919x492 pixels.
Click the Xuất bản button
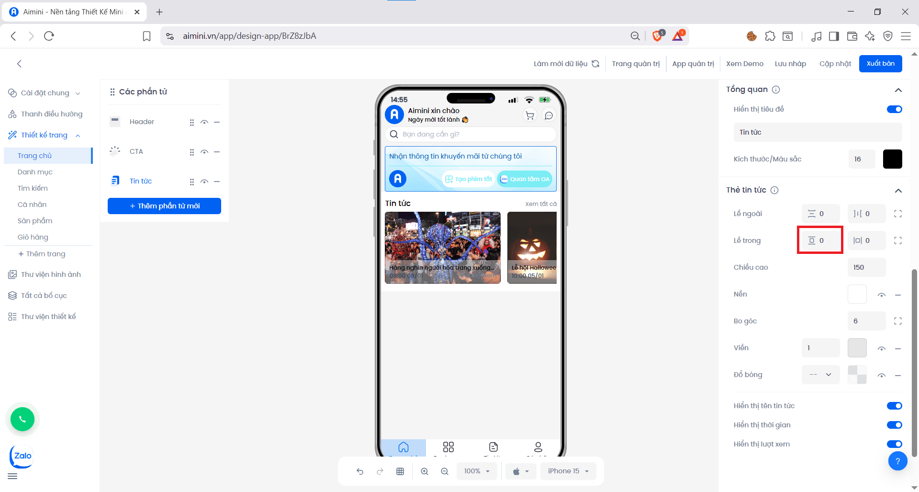click(x=880, y=63)
